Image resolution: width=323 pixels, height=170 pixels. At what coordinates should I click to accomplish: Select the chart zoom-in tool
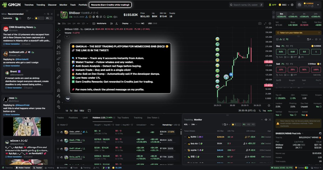click(59, 83)
